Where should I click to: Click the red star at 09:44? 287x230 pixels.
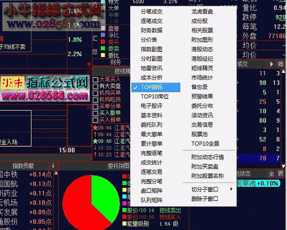point(95,127)
